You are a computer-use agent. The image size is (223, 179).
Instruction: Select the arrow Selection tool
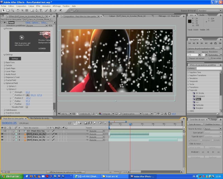(x=4, y=10)
